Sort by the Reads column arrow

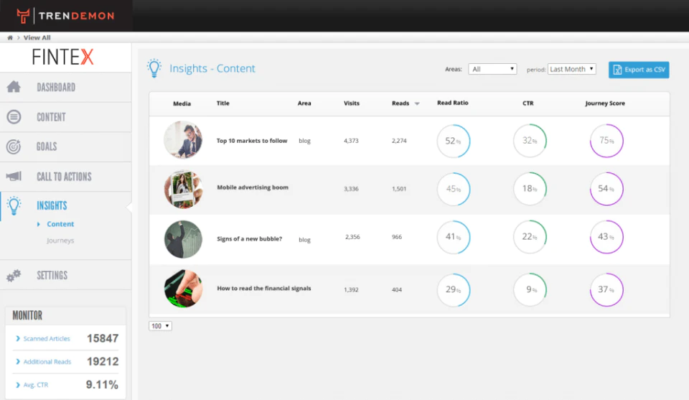coord(417,103)
